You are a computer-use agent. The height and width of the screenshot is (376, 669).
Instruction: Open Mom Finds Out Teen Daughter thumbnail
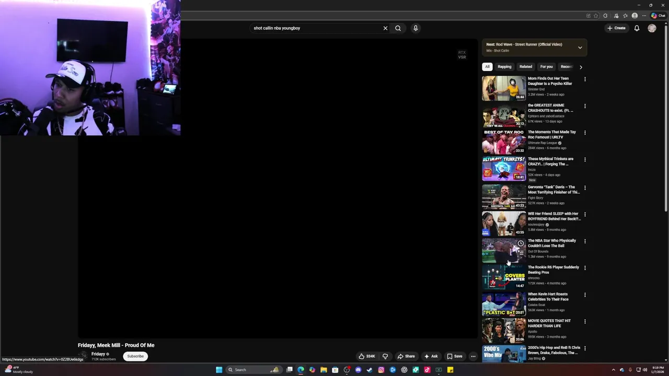click(504, 88)
